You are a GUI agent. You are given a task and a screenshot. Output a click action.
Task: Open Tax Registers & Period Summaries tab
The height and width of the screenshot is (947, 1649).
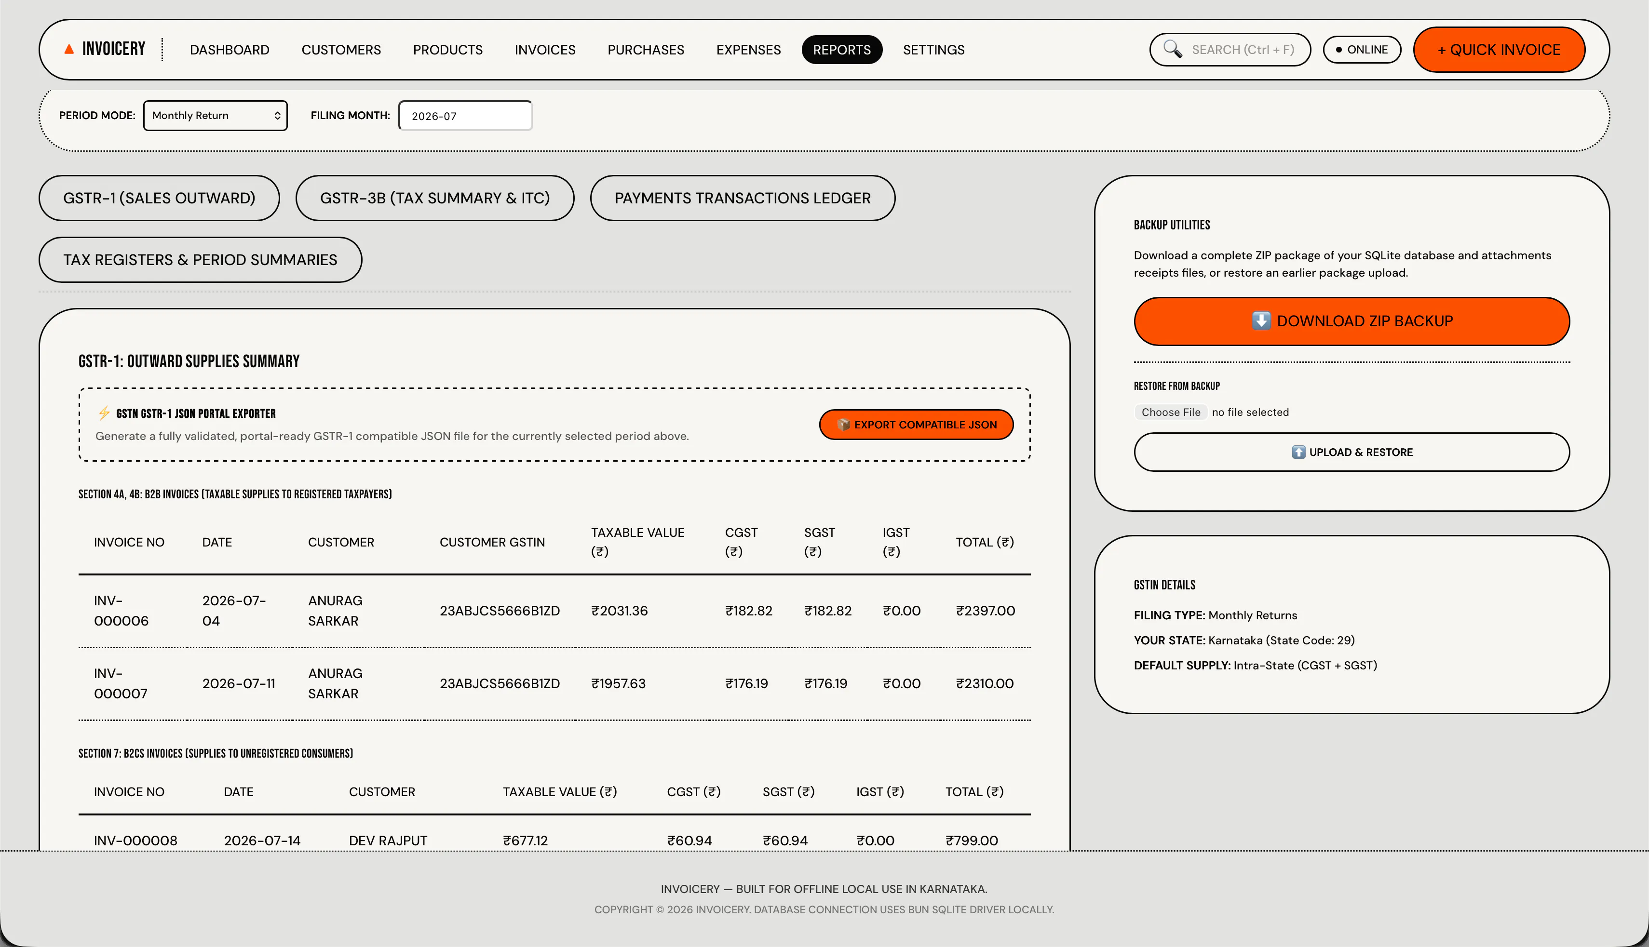pos(201,260)
